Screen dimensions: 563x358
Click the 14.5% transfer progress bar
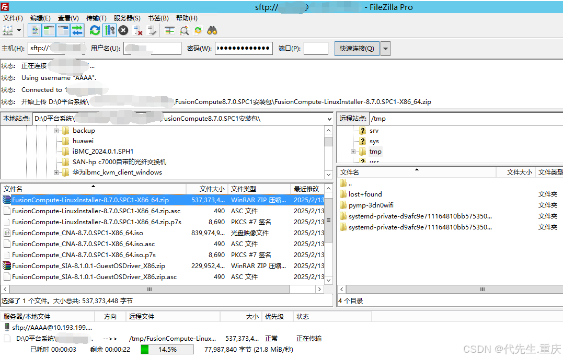(166, 349)
